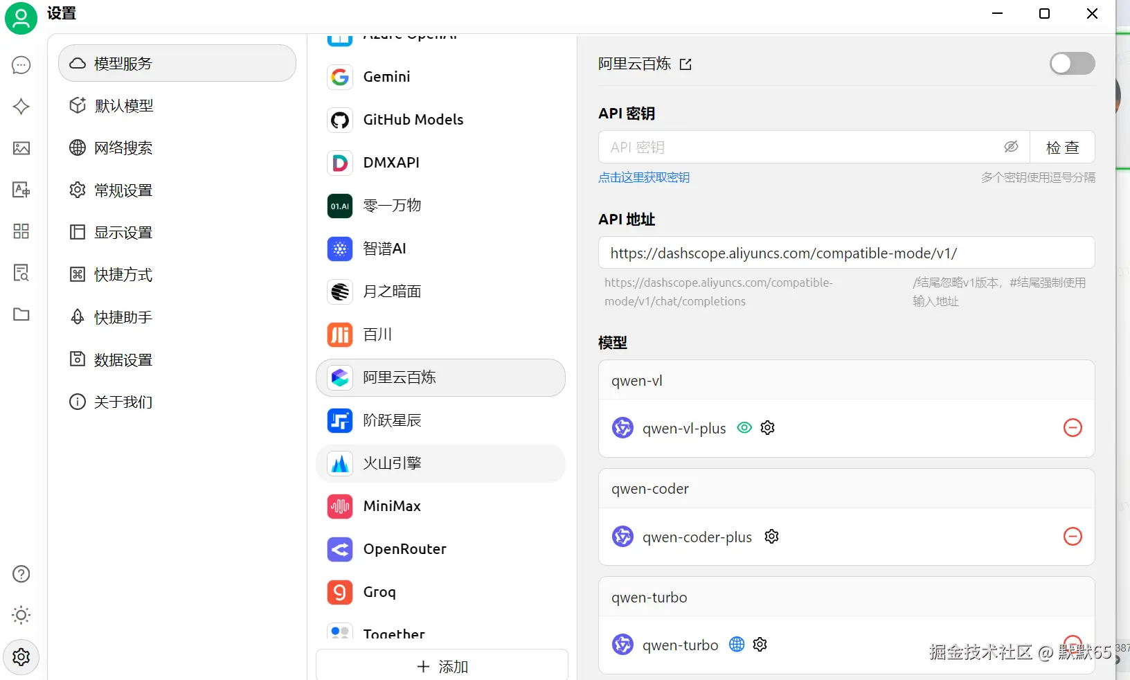This screenshot has width=1130, height=680.
Task: Open the mini apps grid icon
Action: pyautogui.click(x=21, y=231)
